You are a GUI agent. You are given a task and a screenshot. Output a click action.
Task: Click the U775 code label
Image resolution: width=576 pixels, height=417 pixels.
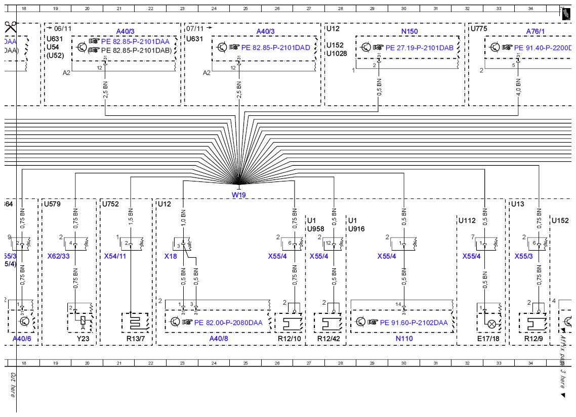[479, 29]
